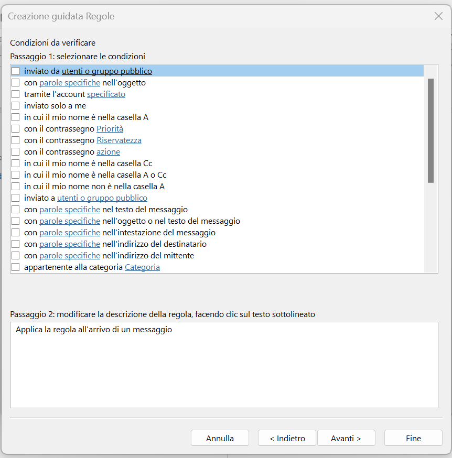Click 'parole specifiche' in nell'indirizzo del mittente row
This screenshot has height=458, width=452.
point(70,256)
